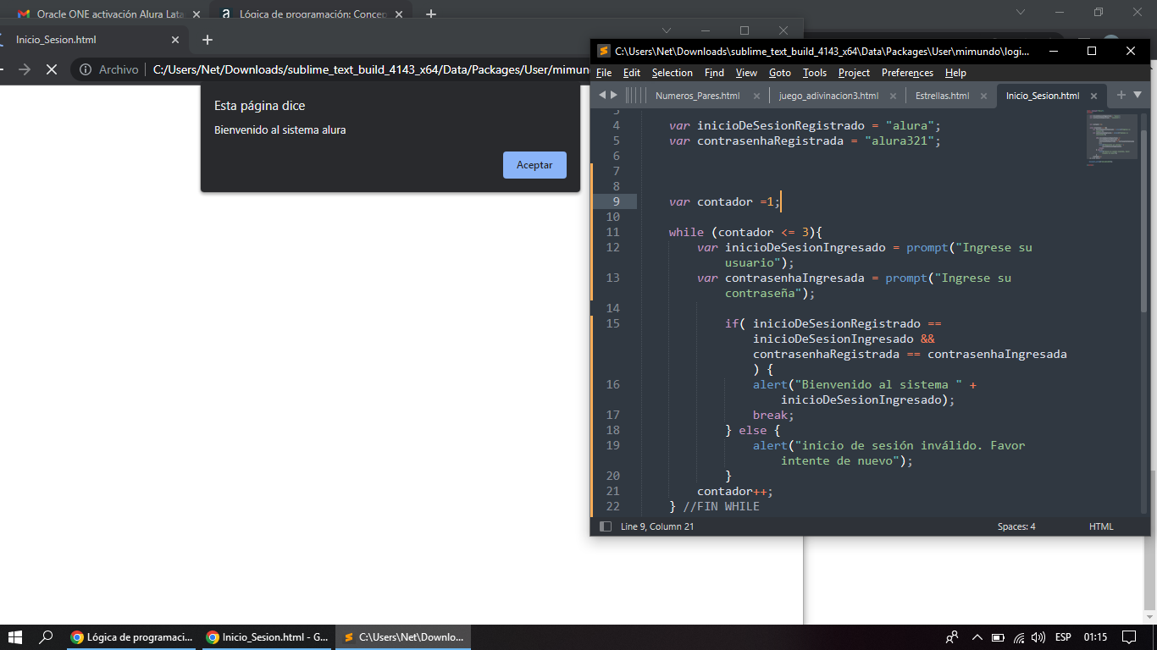Viewport: 1157px width, 650px height.
Task: Open the 01:15 taskbar clock
Action: (1095, 637)
